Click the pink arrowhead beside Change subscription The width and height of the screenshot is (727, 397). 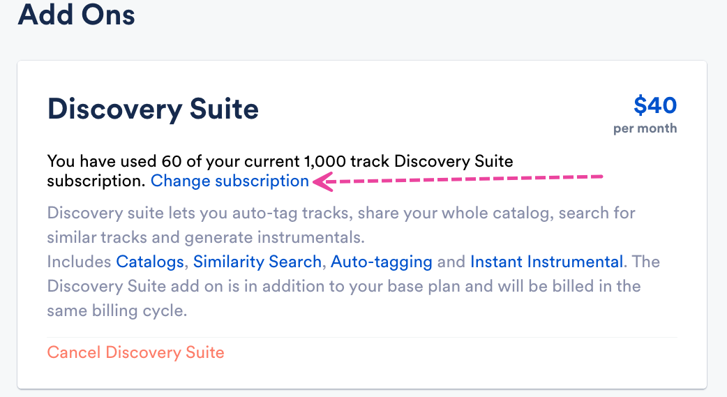[320, 182]
